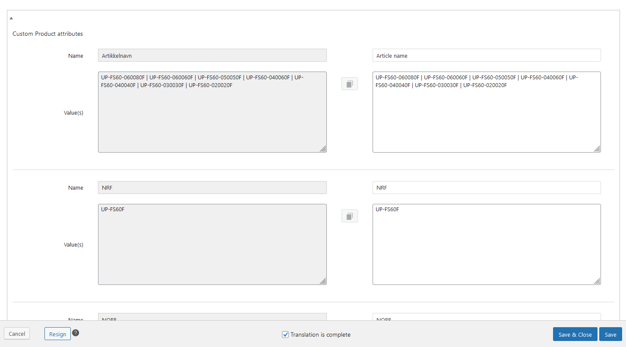The image size is (626, 347).
Task: Copy Artikkelnavn values from original to translation
Action: coord(350,84)
